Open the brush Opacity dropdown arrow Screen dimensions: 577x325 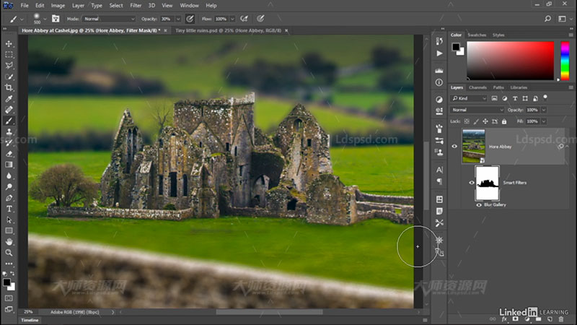pyautogui.click(x=178, y=19)
